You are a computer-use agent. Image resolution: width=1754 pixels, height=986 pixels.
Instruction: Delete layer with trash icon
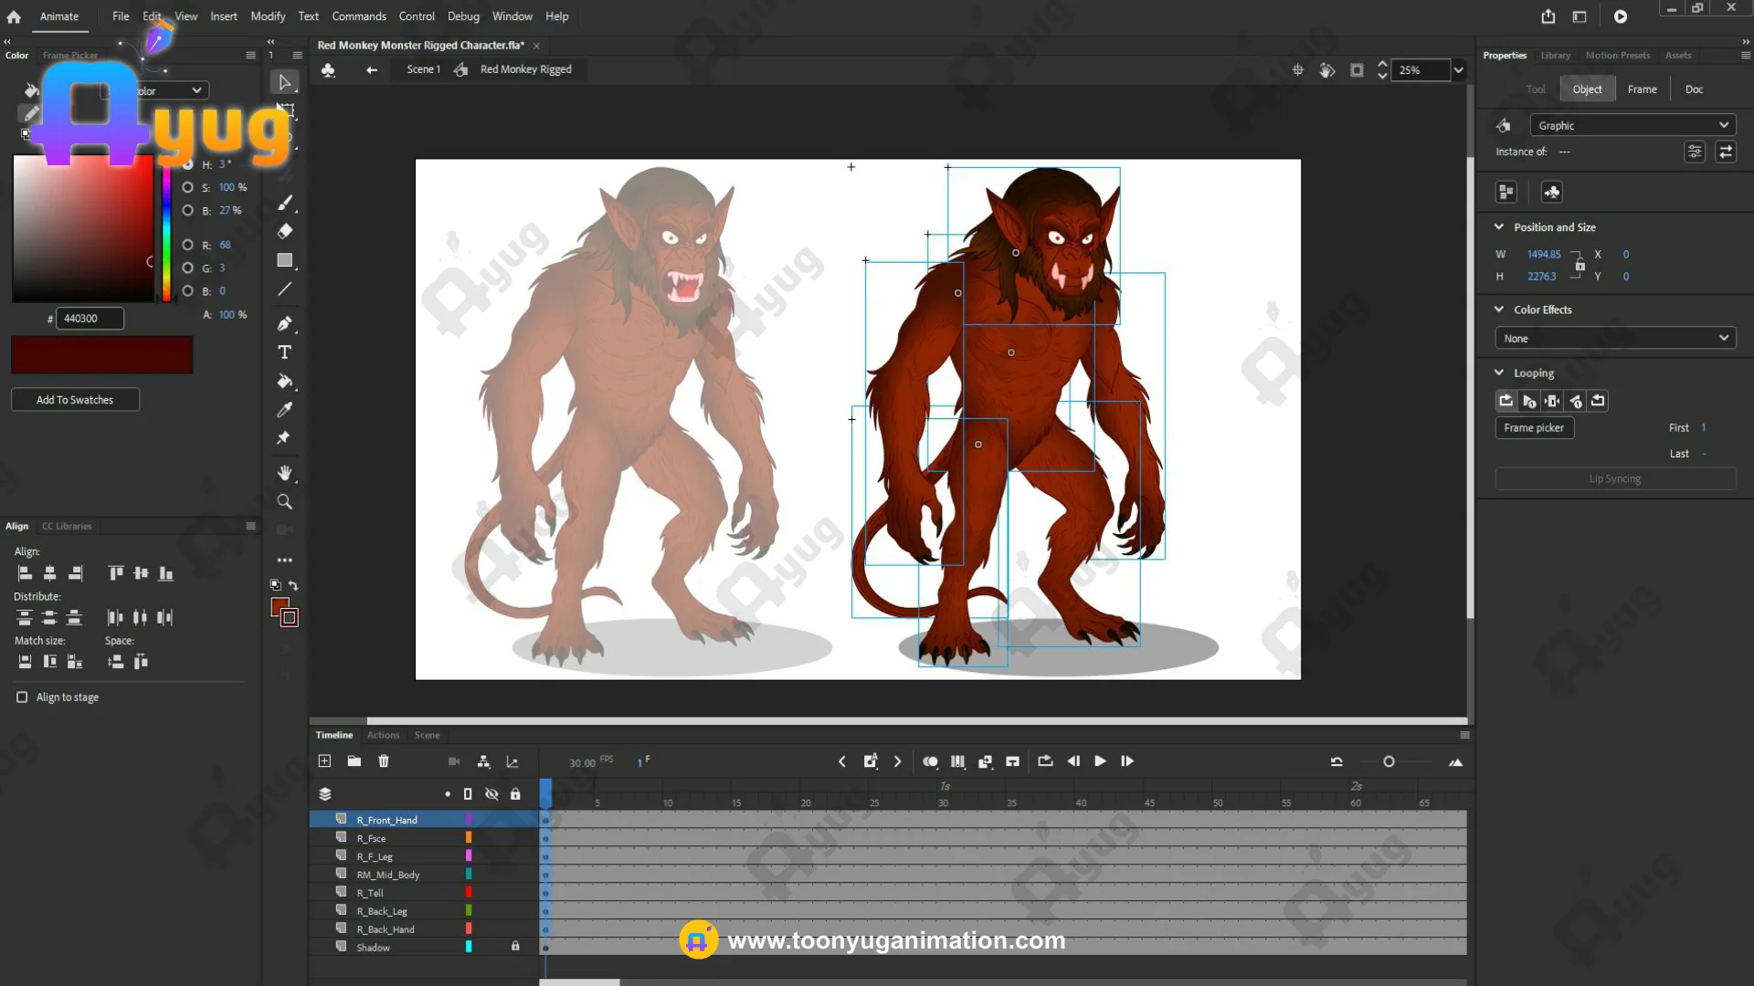(x=384, y=761)
